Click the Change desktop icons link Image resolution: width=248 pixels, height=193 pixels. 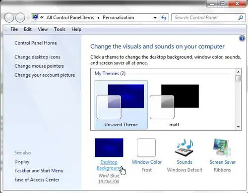click(37, 57)
